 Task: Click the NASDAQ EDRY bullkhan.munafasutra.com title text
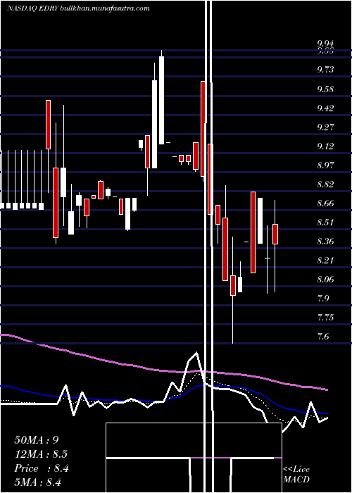point(78,8)
